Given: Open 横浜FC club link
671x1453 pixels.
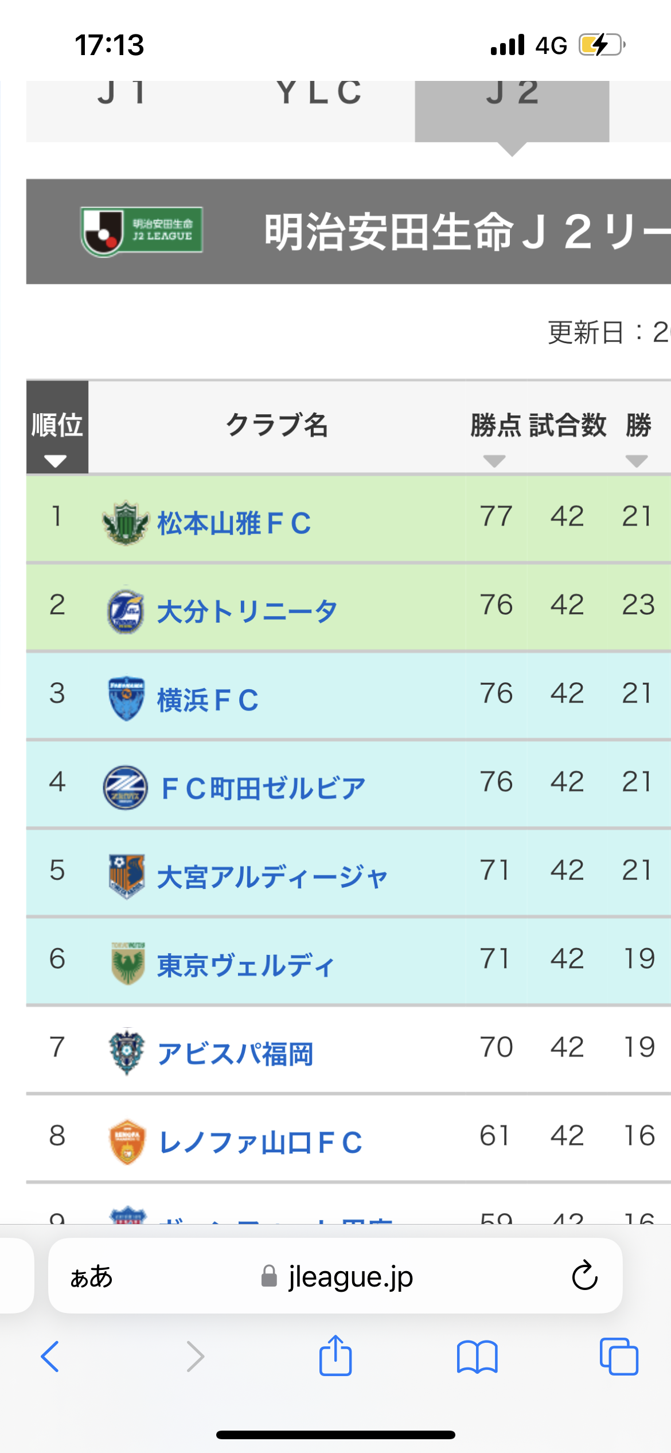Looking at the screenshot, I should click(208, 700).
